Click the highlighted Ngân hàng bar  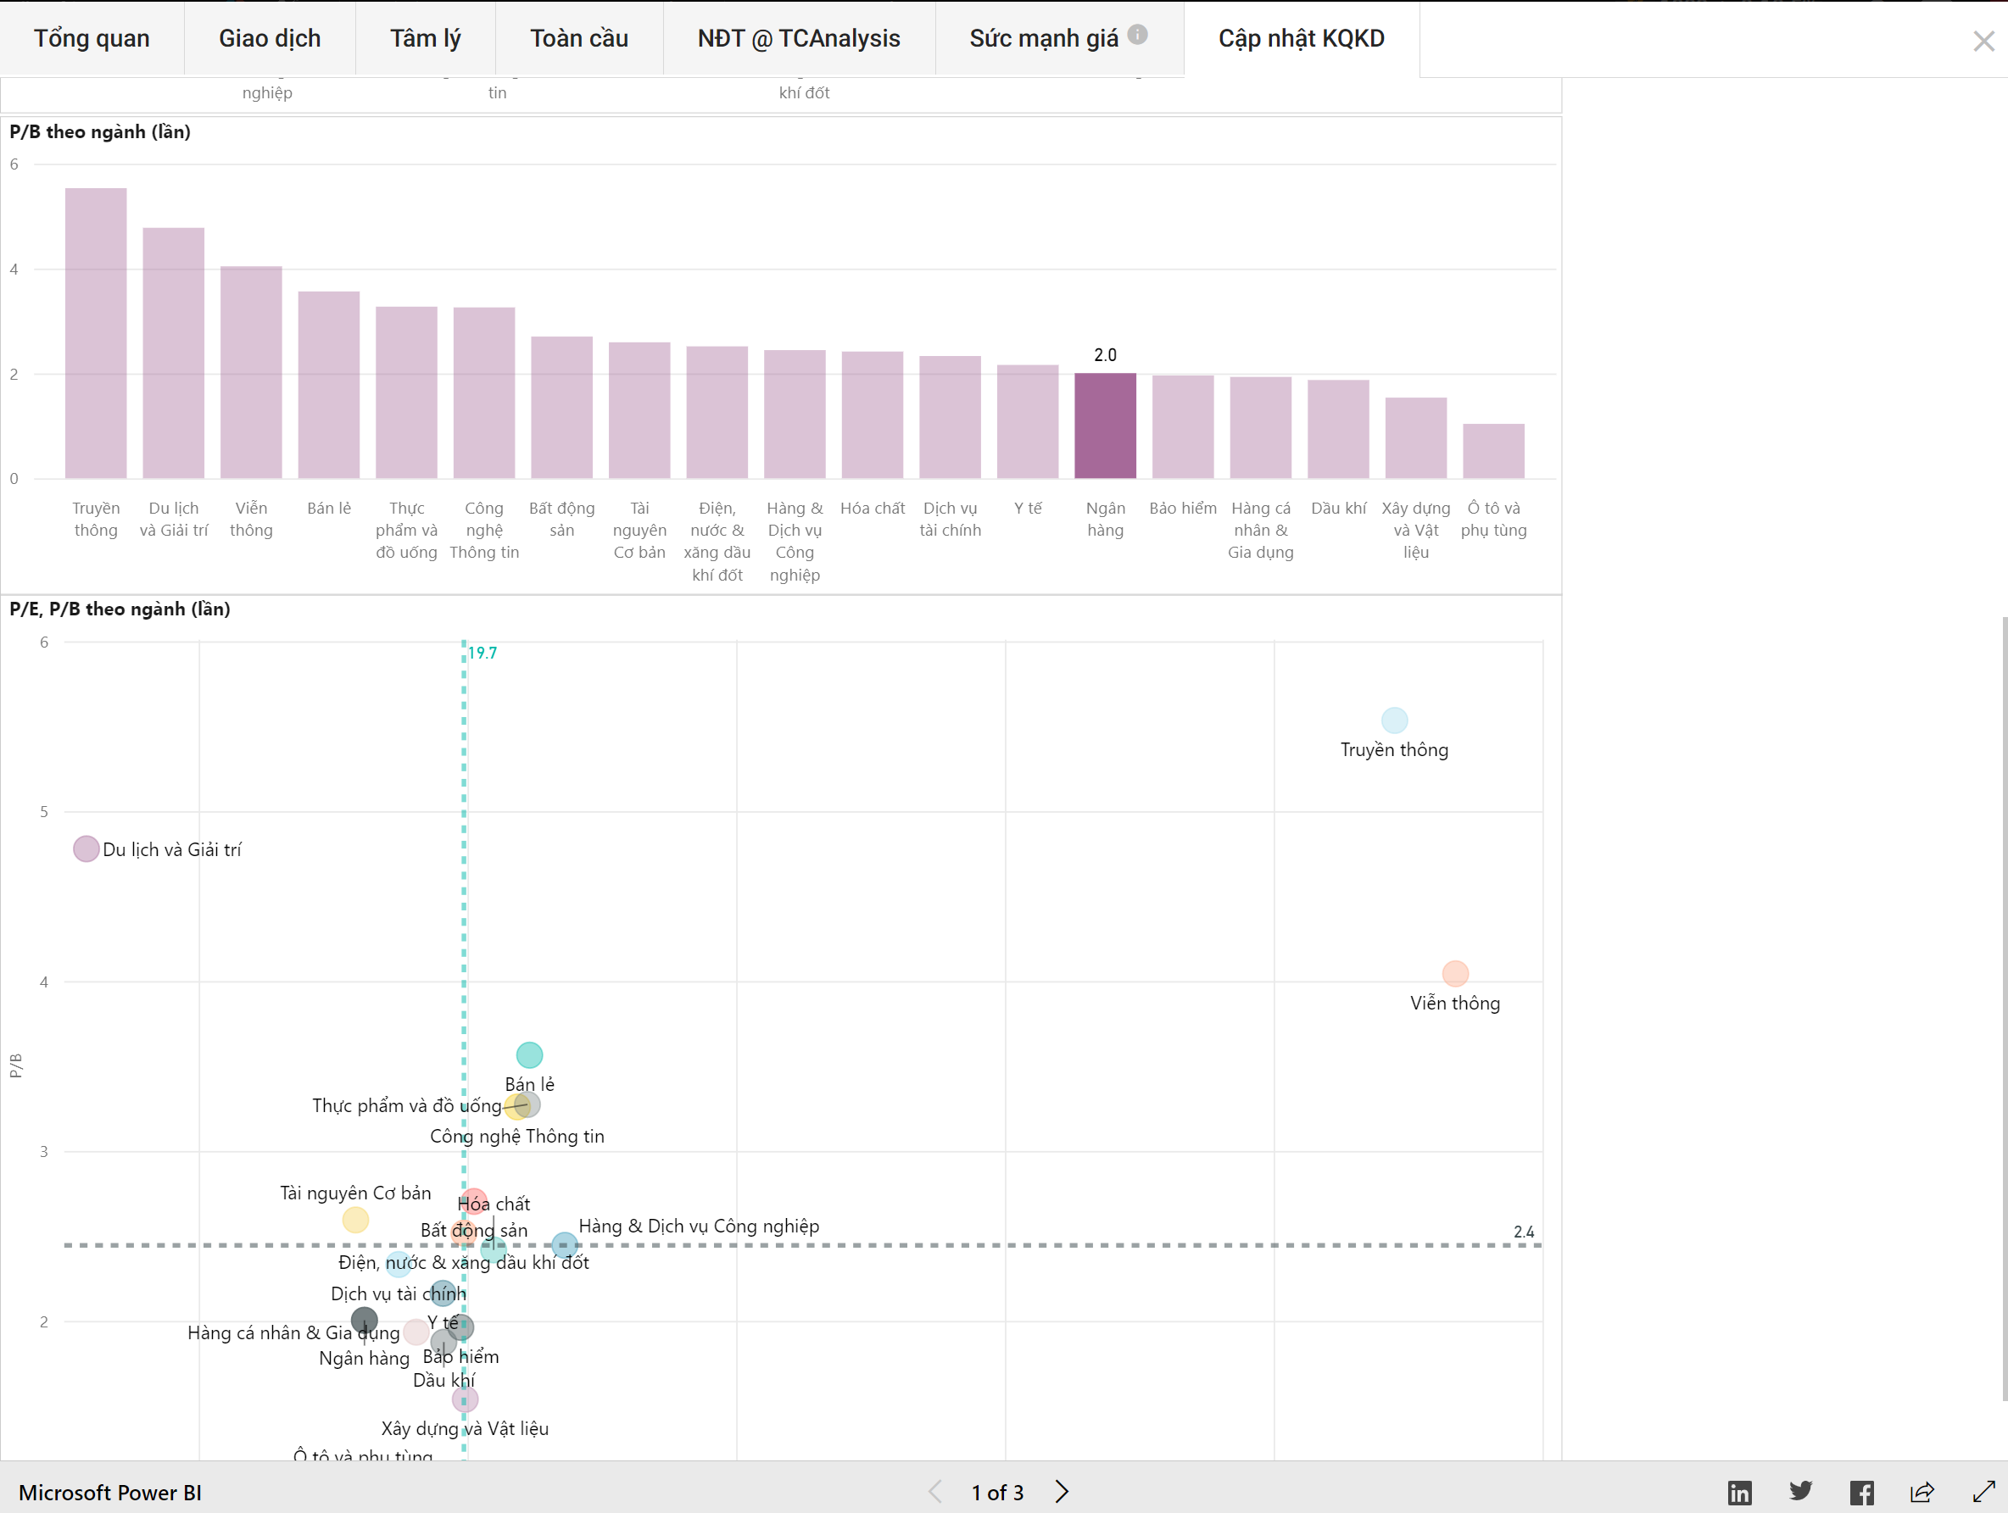pos(1106,426)
